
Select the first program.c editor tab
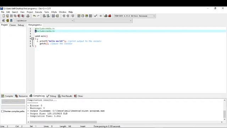[35, 25]
